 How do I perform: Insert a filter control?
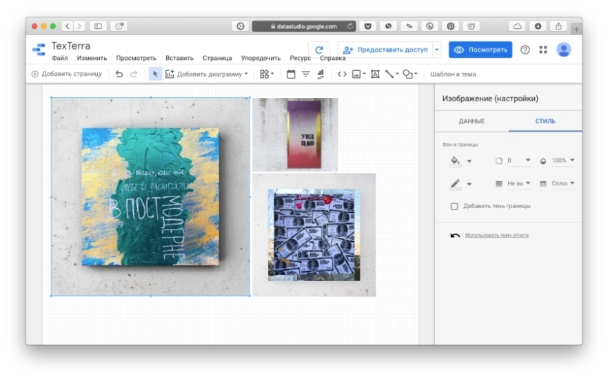[305, 74]
